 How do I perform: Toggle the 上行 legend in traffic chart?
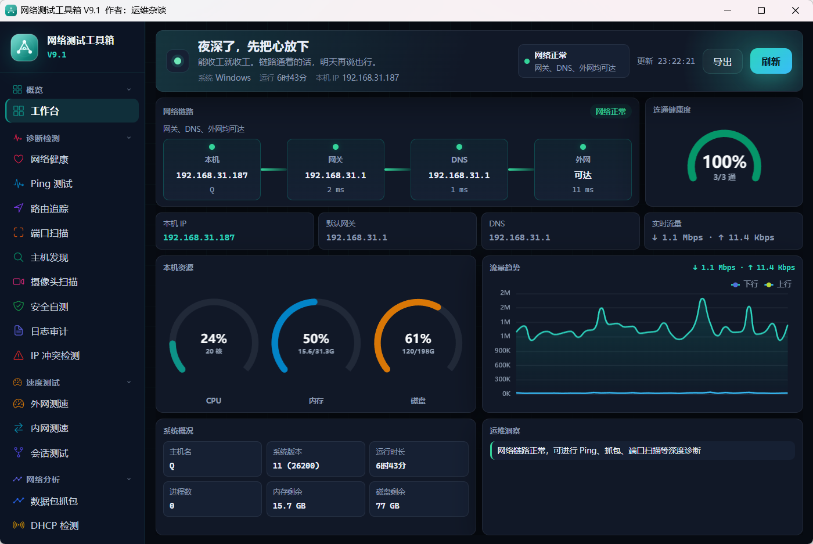coord(778,284)
